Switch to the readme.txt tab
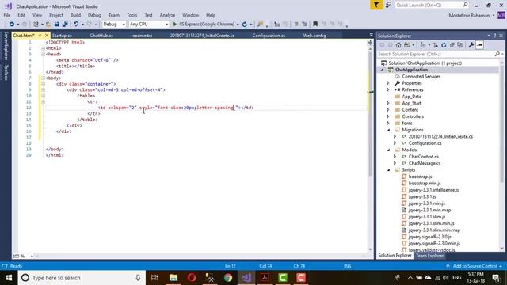The image size is (507, 285). (x=141, y=36)
